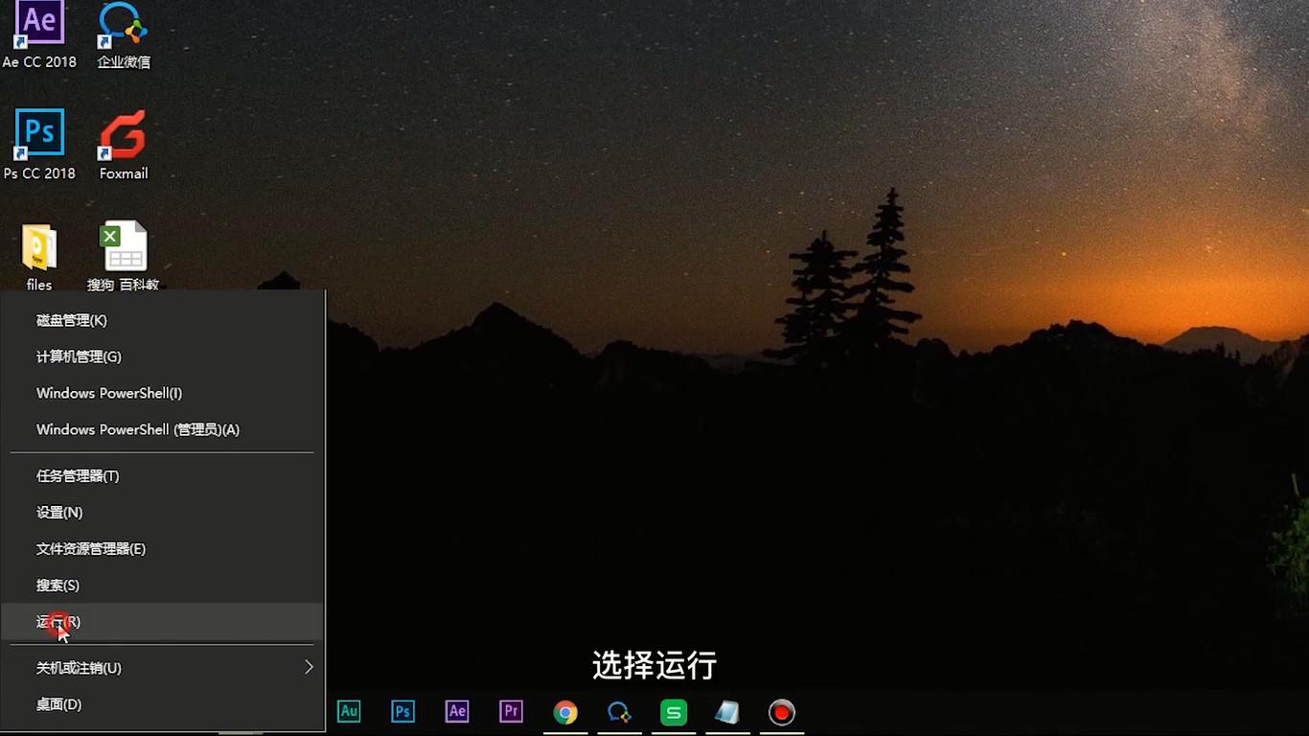Select Ps CC 2018 desktop shortcut

tap(39, 144)
